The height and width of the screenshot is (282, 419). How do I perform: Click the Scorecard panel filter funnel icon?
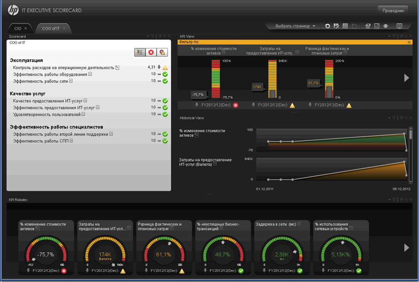[x=152, y=36]
